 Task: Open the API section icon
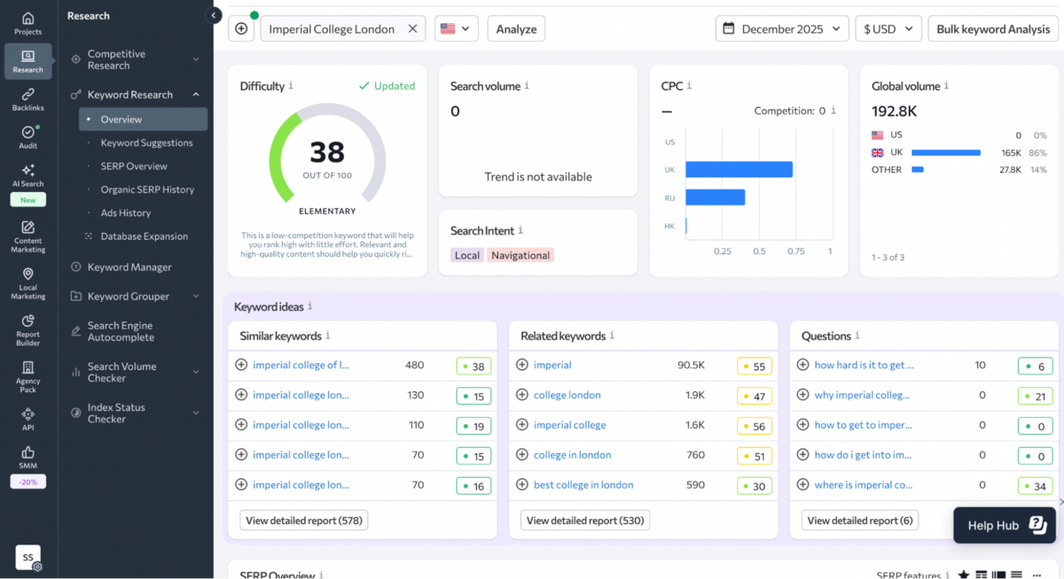27,420
